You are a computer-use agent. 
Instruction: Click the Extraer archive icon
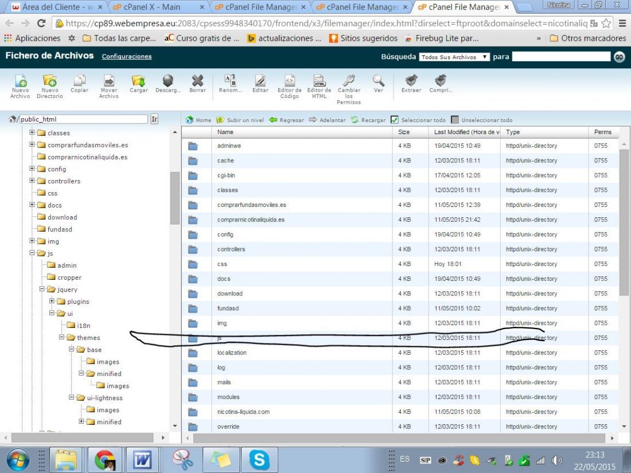411,81
